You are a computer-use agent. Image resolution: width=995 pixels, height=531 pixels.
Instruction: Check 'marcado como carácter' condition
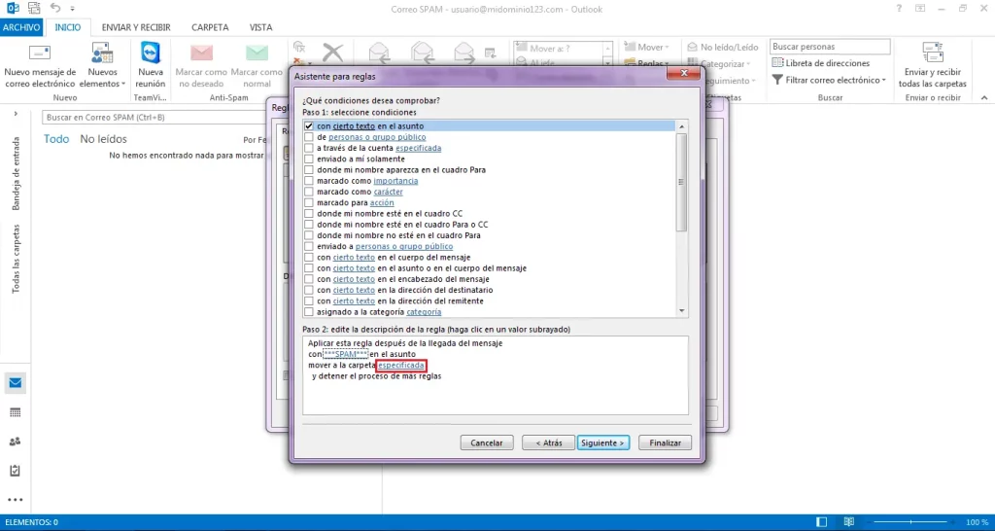tap(309, 192)
